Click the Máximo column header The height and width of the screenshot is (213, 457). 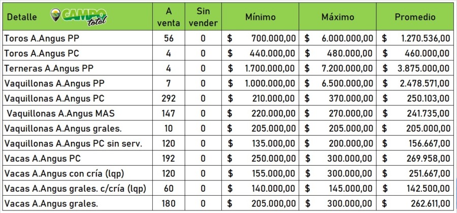(338, 17)
